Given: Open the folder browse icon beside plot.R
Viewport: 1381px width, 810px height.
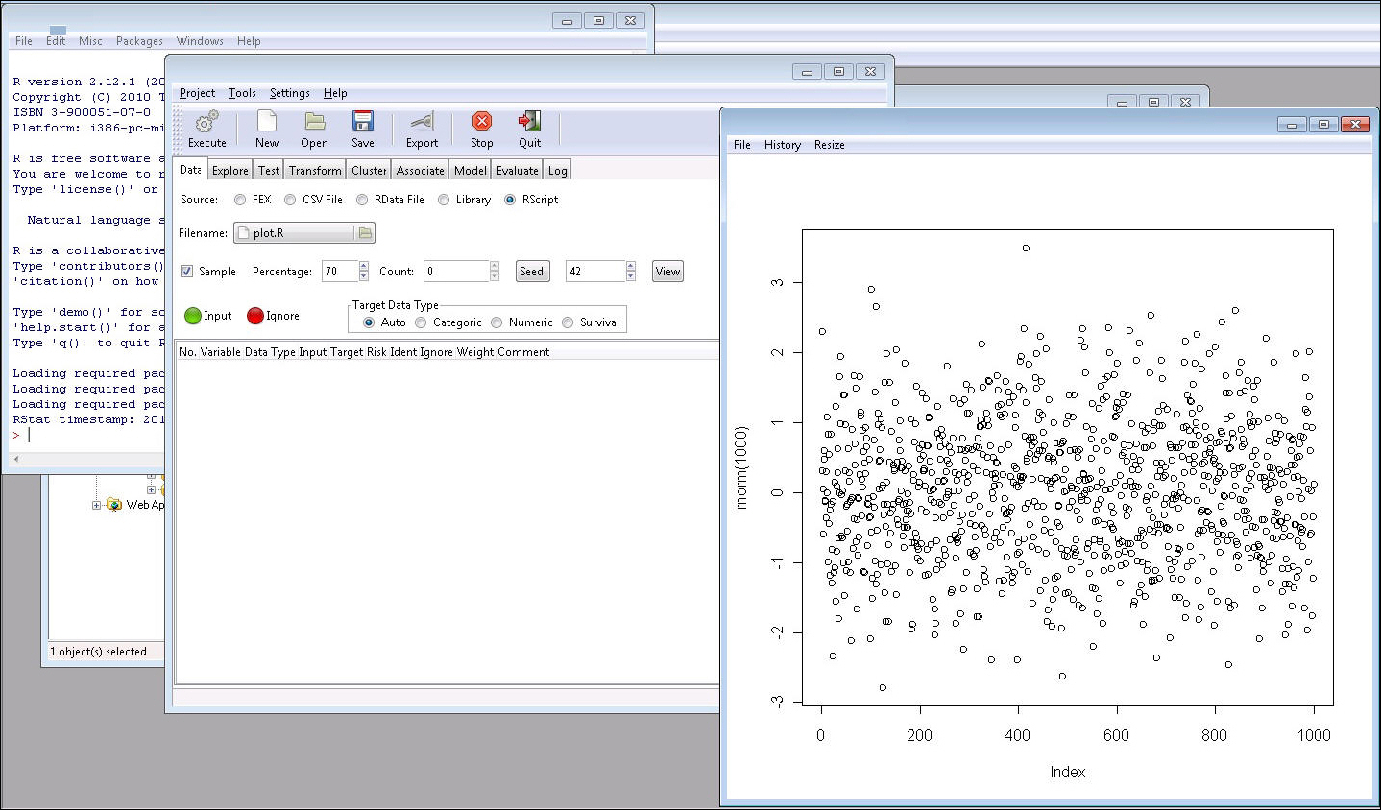Looking at the screenshot, I should pos(364,233).
